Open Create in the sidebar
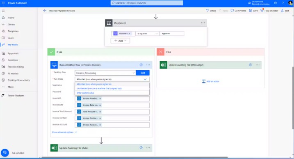 (11, 25)
